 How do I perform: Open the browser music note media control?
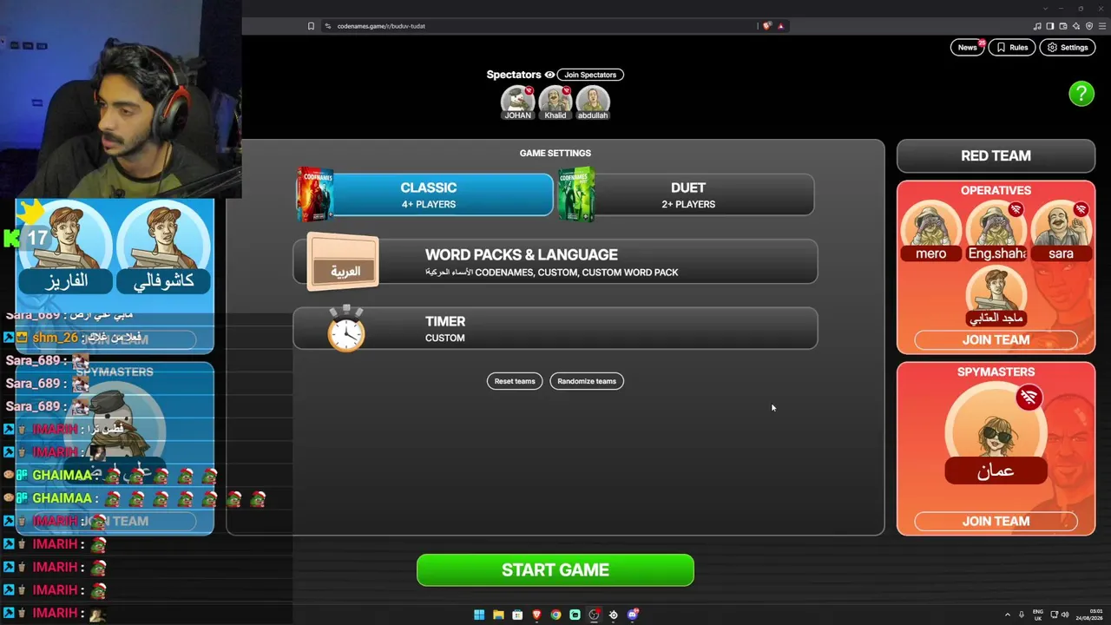1037,26
